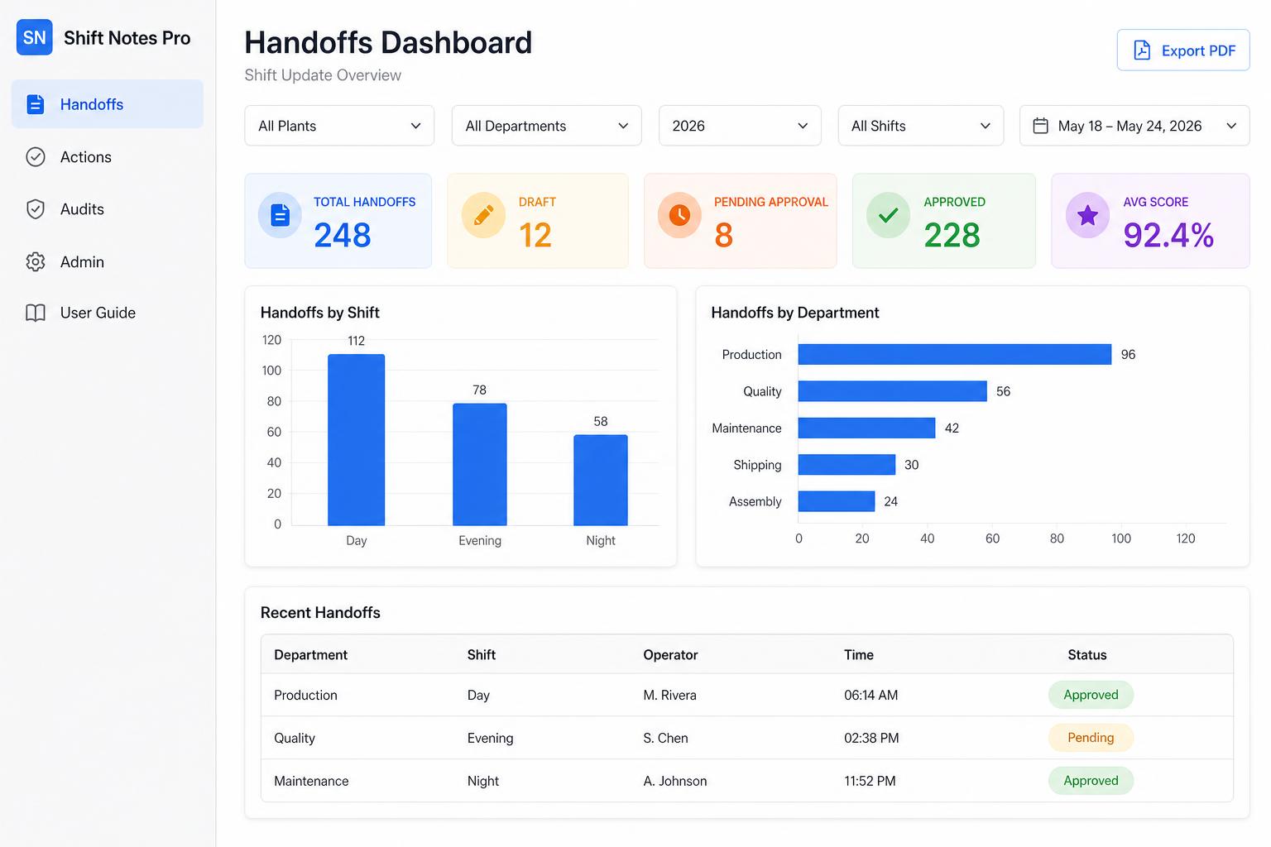Open the All Plants dropdown

pos(339,126)
